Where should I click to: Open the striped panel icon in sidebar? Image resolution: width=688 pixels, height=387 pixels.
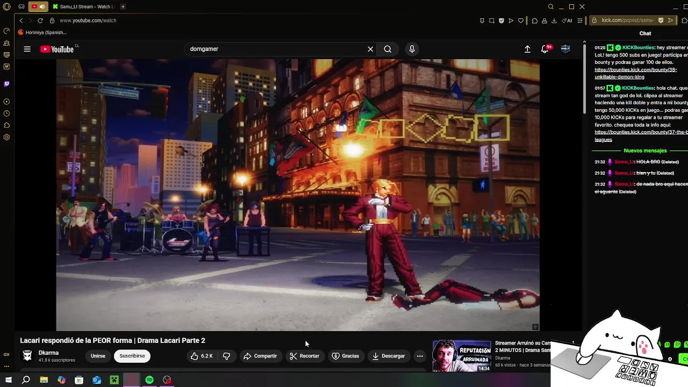pos(6,55)
